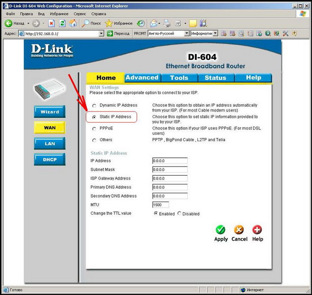Click the Print icon in toolbar
Screen dimensions: 312x295
pos(167,23)
